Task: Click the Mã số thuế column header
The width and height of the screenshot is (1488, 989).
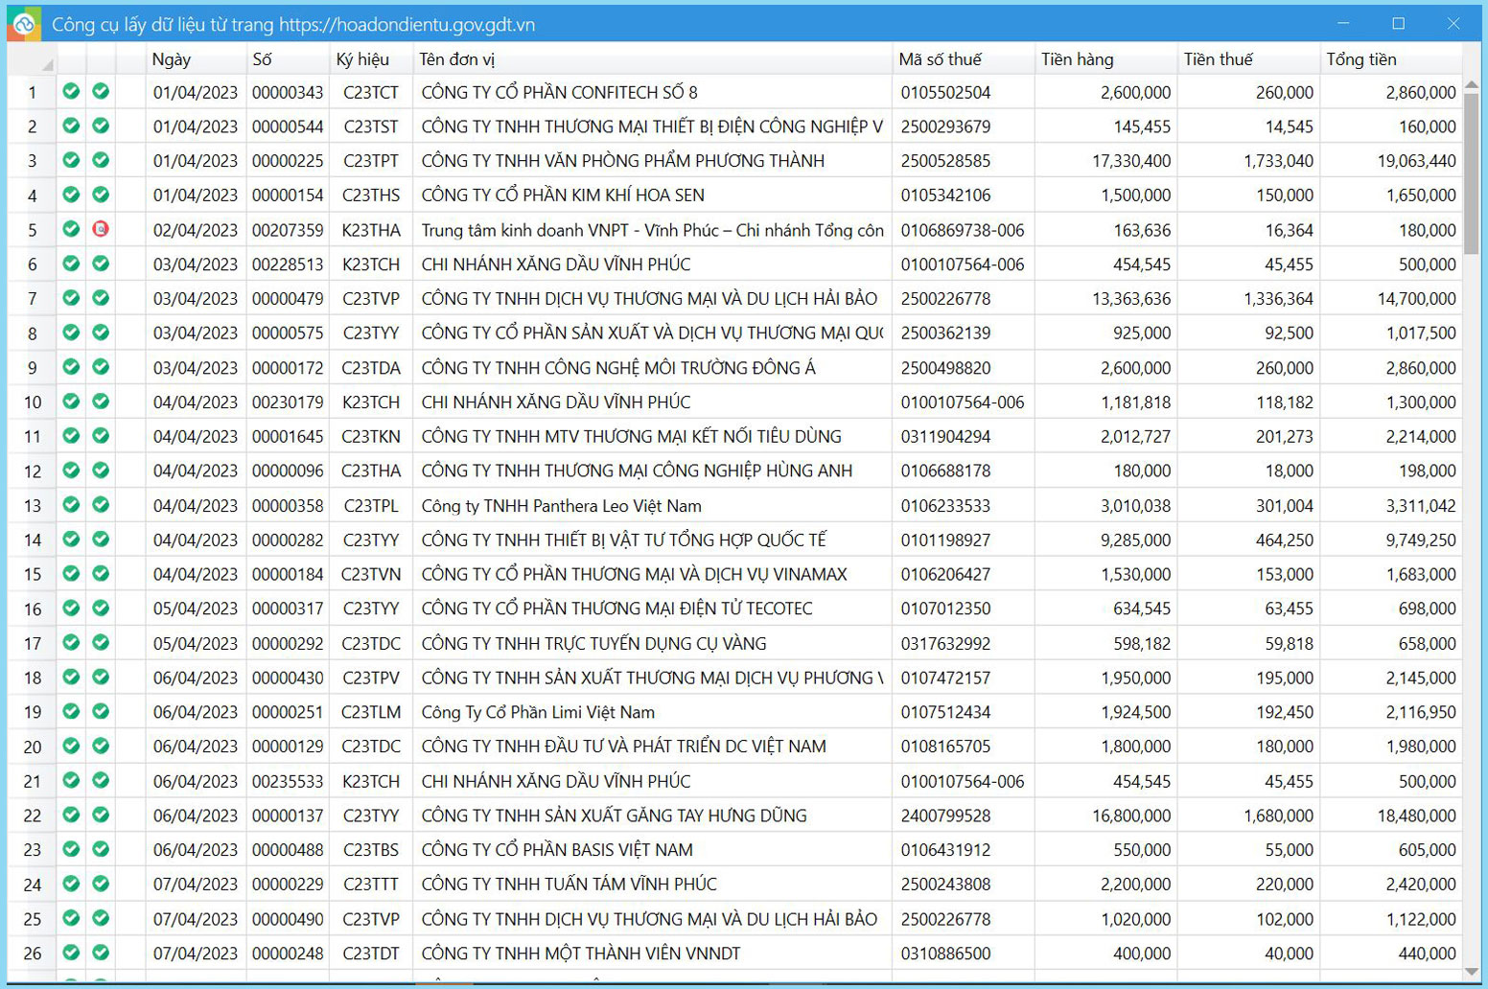Action: (963, 59)
